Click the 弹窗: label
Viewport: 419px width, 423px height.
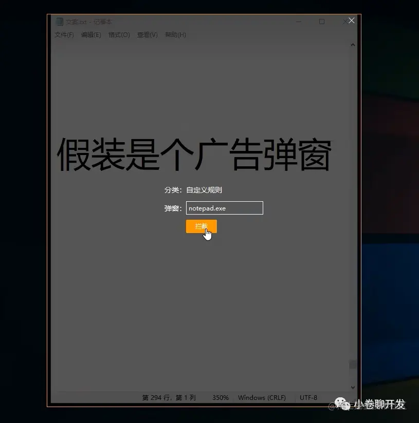pyautogui.click(x=173, y=208)
